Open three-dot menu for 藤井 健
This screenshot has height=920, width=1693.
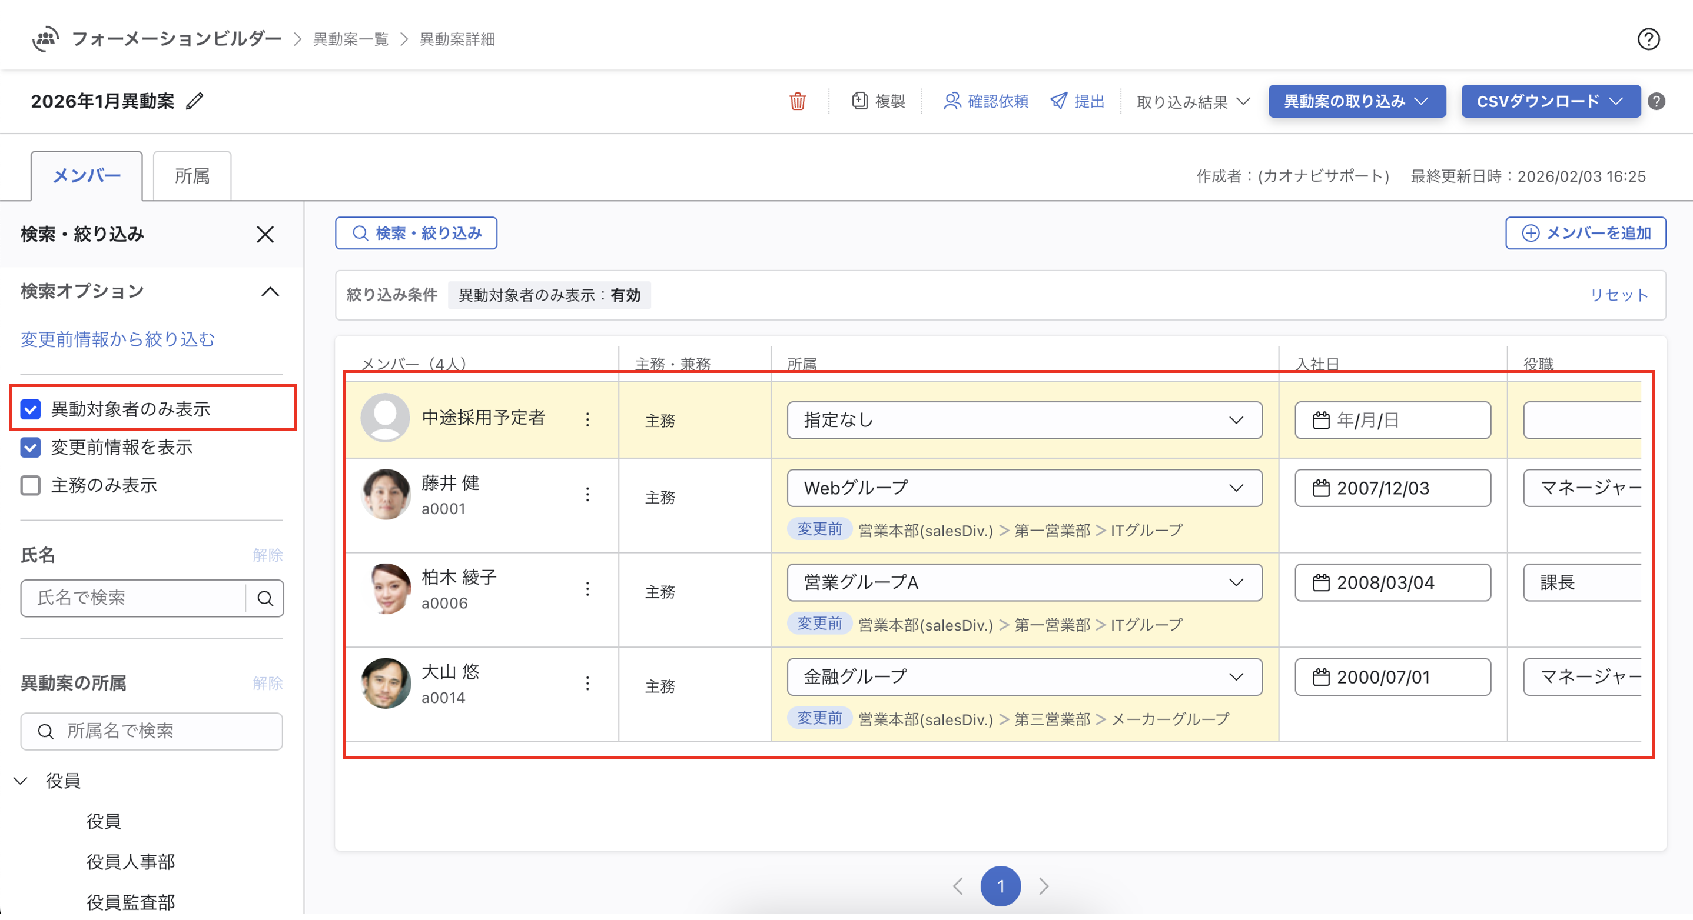pyautogui.click(x=587, y=495)
